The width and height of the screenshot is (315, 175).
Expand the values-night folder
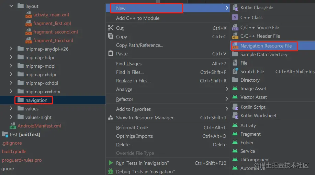point(11,117)
